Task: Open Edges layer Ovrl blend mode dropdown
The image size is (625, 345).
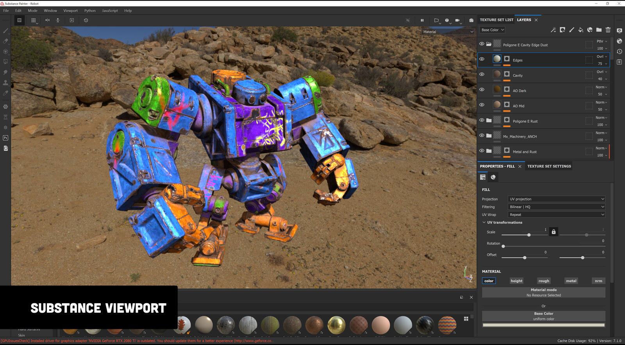Action: coord(602,57)
